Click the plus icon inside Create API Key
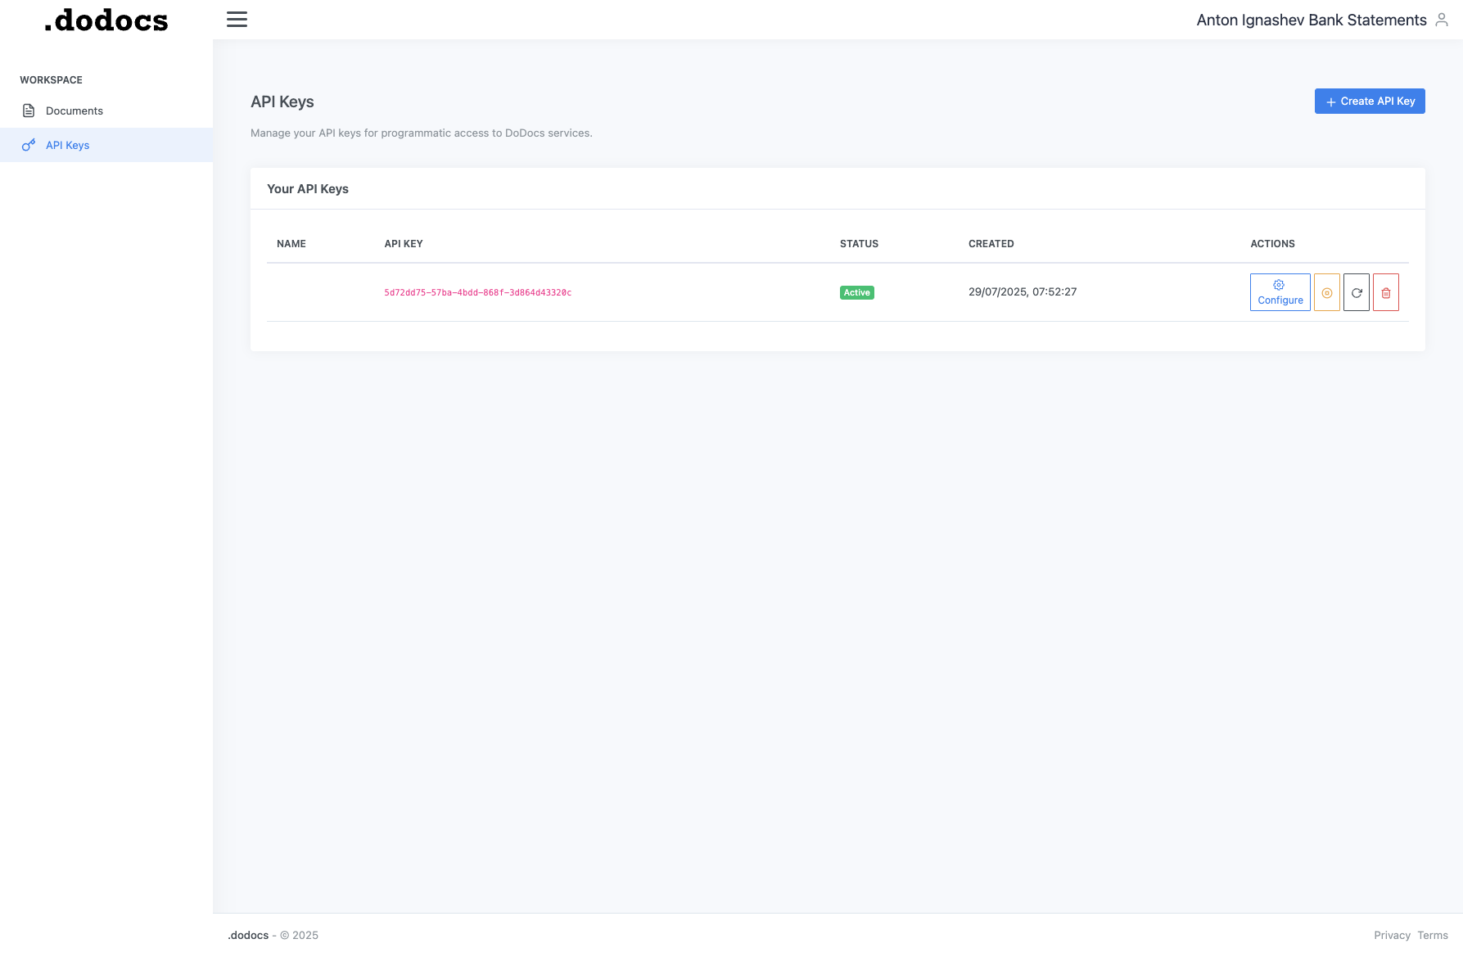 [x=1330, y=101]
